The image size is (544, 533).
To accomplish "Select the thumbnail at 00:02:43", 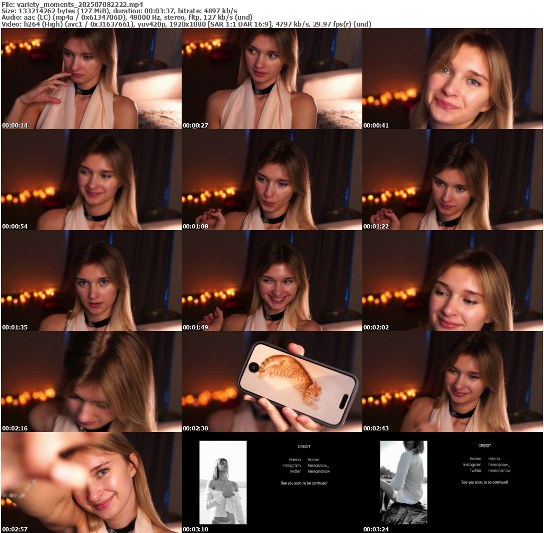I will tap(452, 382).
